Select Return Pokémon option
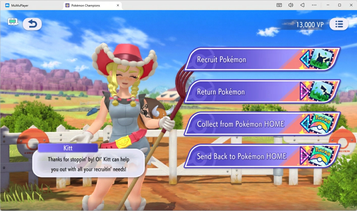Image resolution: width=357 pixels, height=211 pixels. 262,92
